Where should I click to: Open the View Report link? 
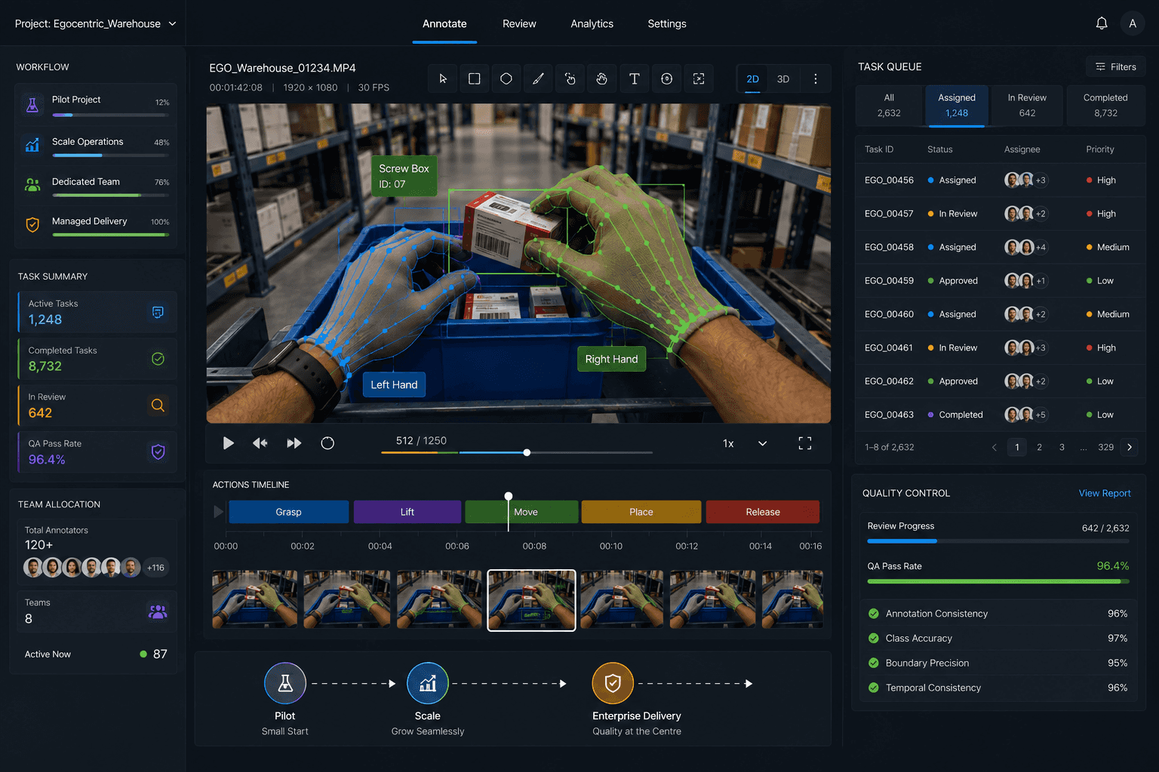tap(1105, 493)
